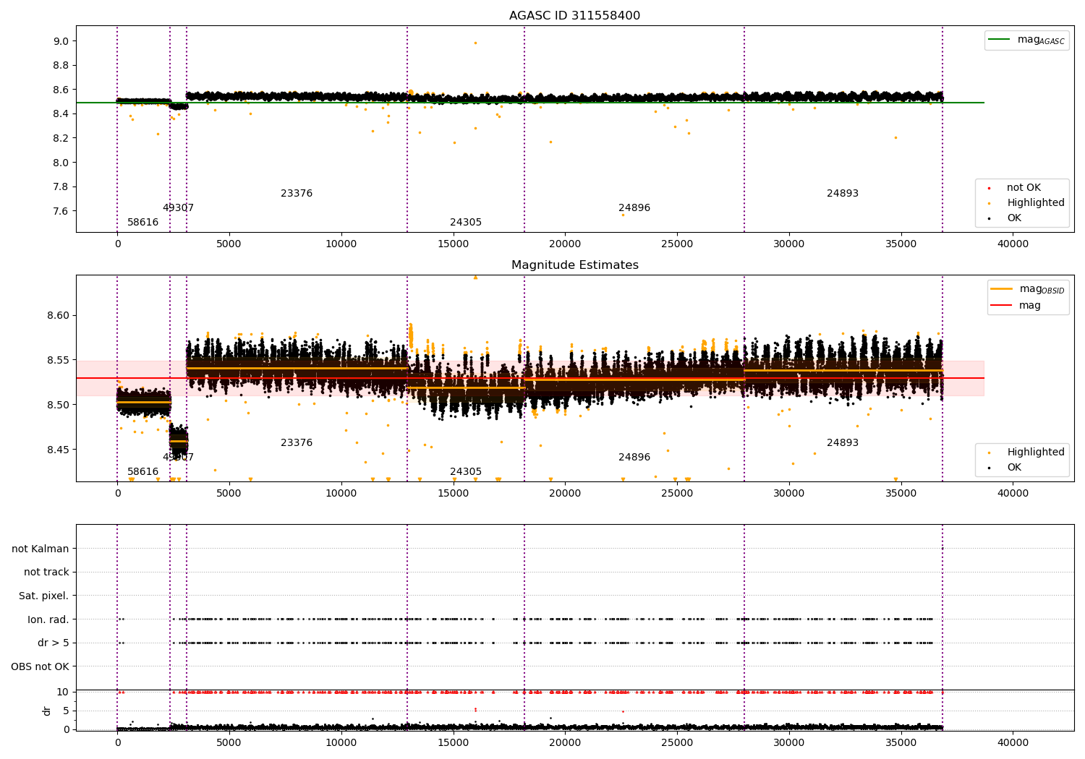This screenshot has width=1085, height=759.
Task: Click the orange mag OBSID legend line
Action: (x=1002, y=288)
